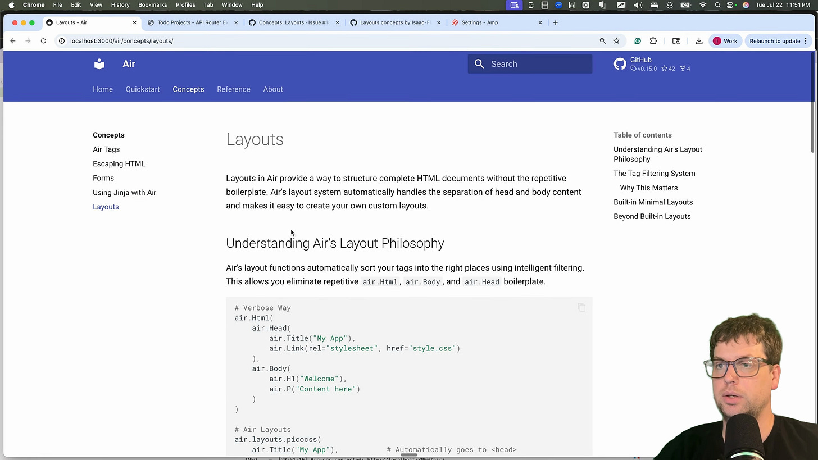Open the Grammarly extension icon
Screen dimensions: 818x460
[x=638, y=40]
